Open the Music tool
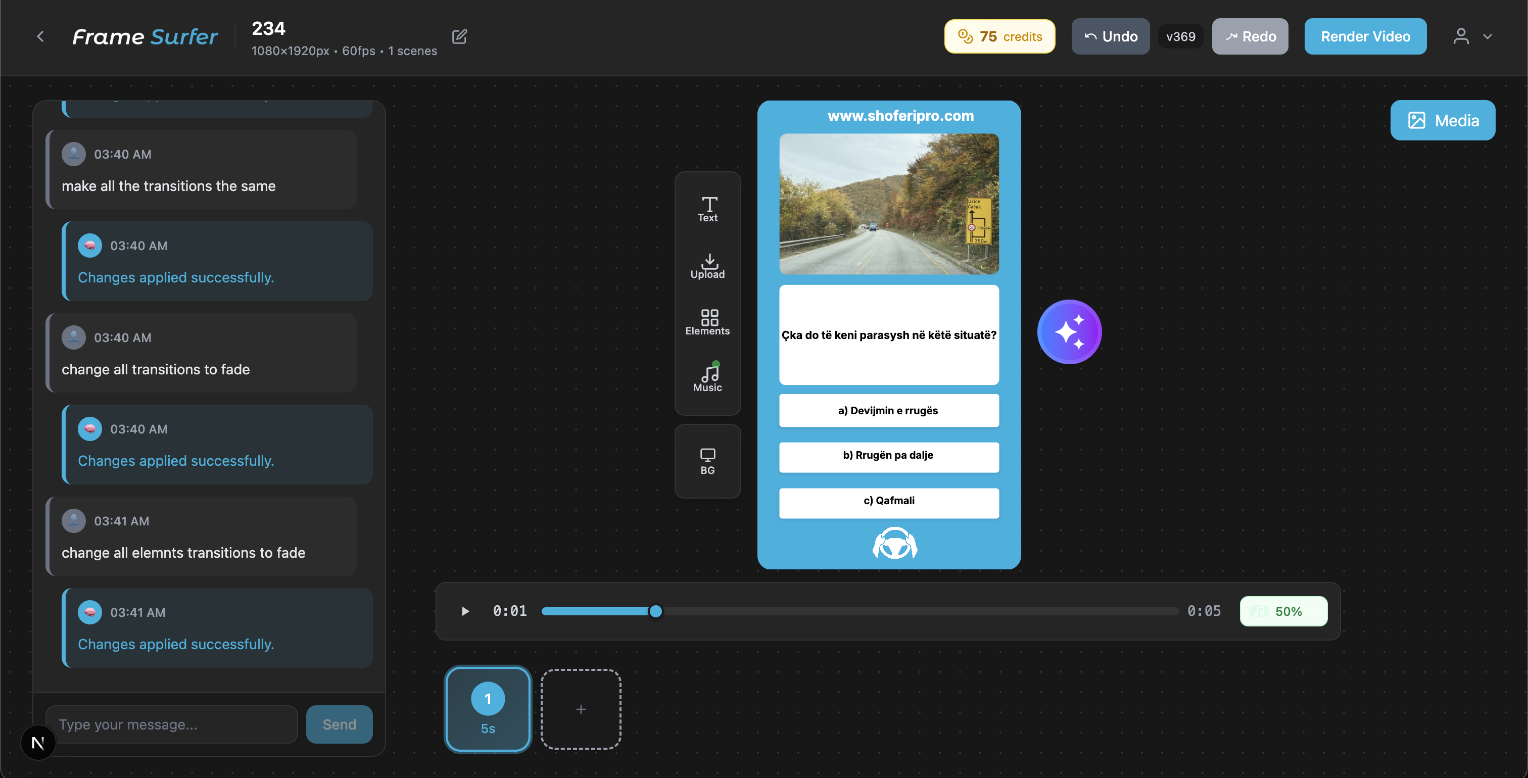Image resolution: width=1528 pixels, height=778 pixels. (707, 378)
